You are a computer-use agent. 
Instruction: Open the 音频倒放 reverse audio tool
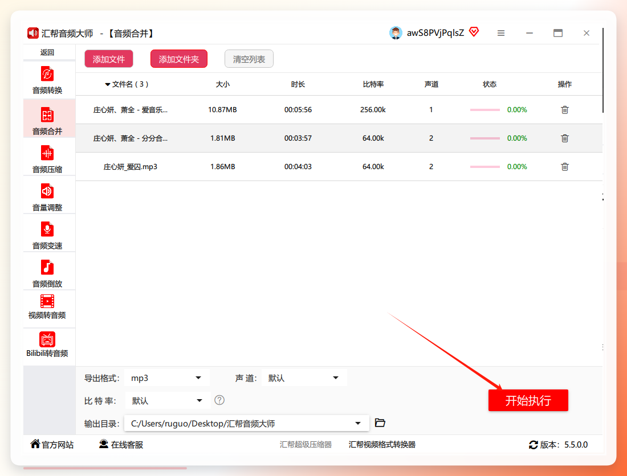point(47,273)
